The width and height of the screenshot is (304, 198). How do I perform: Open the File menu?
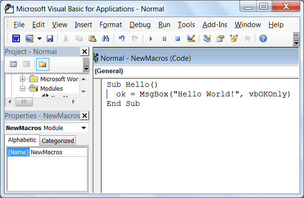19,25
